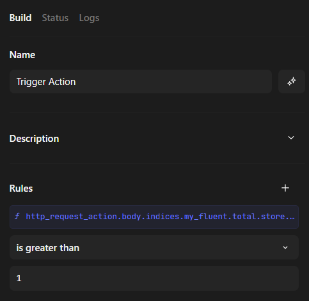The height and width of the screenshot is (301, 309).
Task: Select the Build tab
Action: [20, 18]
